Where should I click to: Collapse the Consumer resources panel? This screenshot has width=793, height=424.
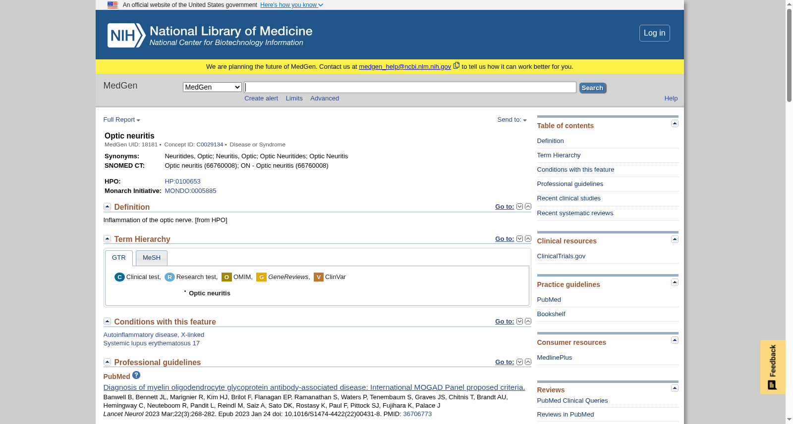pos(675,340)
